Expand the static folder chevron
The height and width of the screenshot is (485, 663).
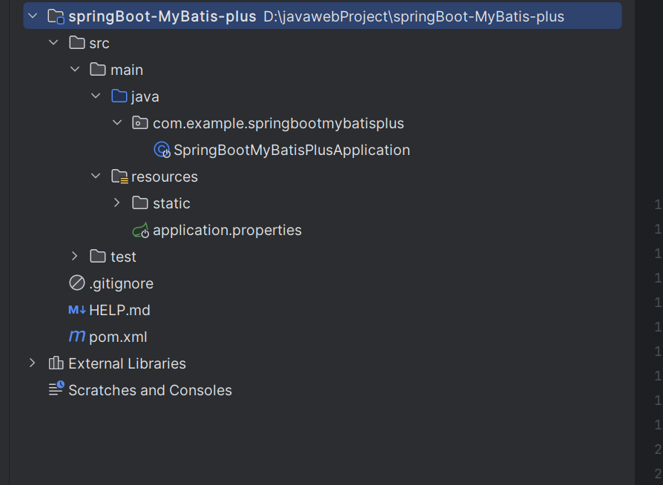coord(117,203)
